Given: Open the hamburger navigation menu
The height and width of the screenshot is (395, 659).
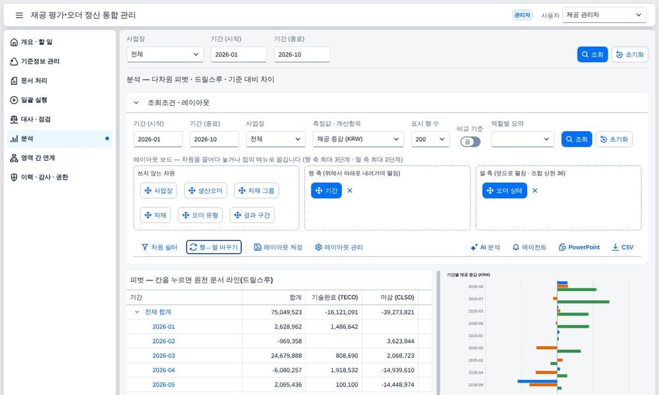Looking at the screenshot, I should tap(19, 15).
